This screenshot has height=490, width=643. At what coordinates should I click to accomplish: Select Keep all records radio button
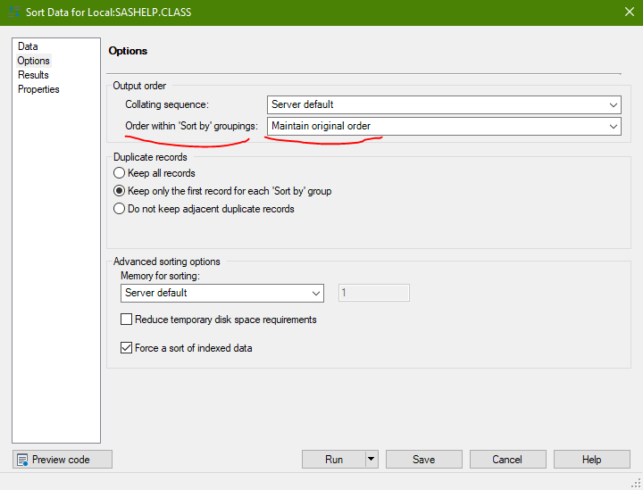120,173
